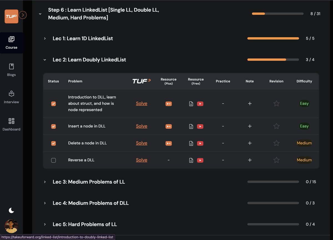Click the Step 6 progress bar

pyautogui.click(x=278, y=14)
